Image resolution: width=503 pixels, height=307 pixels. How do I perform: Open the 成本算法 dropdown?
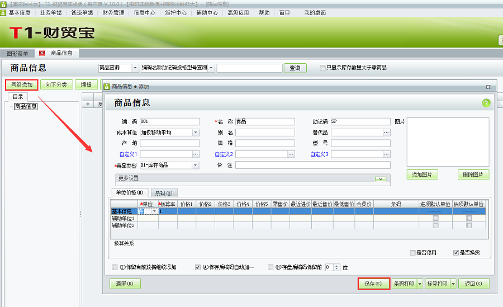pyautogui.click(x=196, y=133)
